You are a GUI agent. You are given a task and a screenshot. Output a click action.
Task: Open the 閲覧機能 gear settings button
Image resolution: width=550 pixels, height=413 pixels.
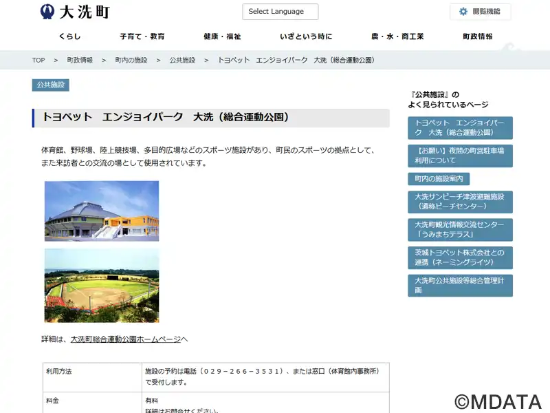[x=480, y=12]
